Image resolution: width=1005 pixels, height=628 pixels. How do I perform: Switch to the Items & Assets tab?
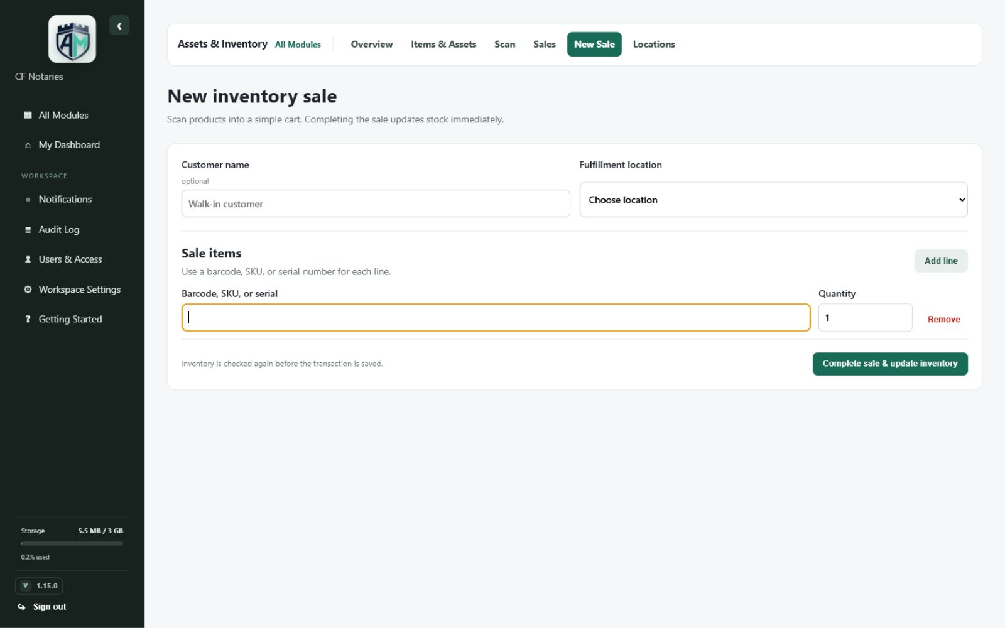coord(443,45)
